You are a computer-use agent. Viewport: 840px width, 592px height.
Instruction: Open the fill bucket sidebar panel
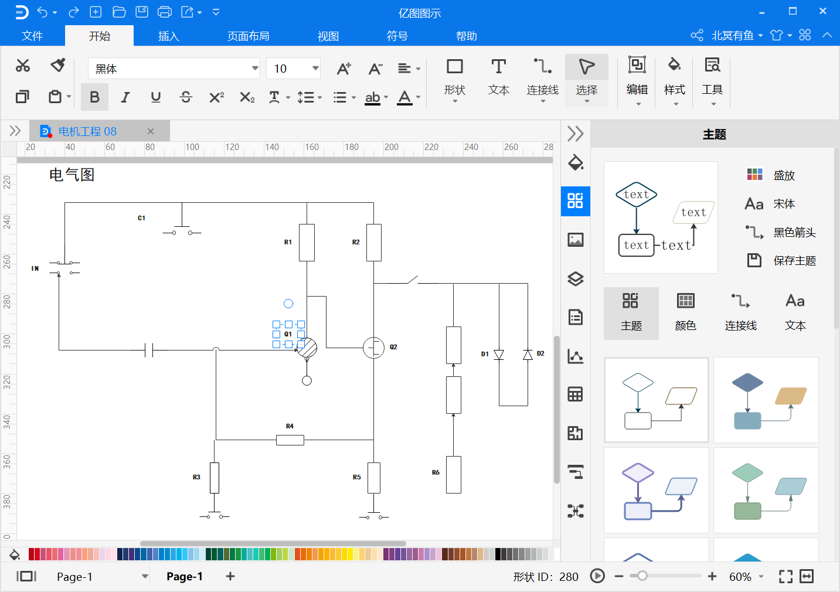pos(576,163)
